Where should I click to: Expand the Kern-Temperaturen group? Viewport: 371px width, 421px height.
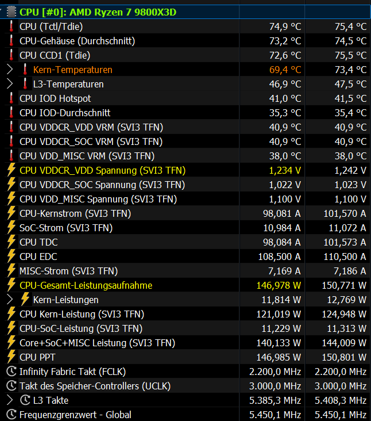(x=10, y=70)
